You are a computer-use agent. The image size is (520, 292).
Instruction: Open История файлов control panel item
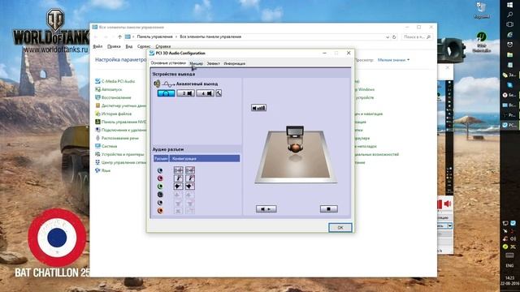click(x=116, y=114)
